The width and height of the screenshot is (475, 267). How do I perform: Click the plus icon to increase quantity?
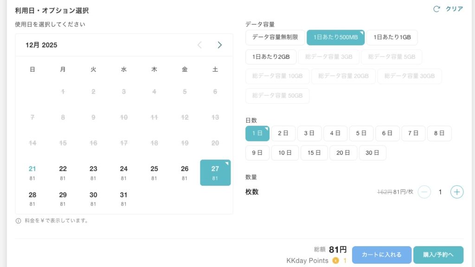click(x=457, y=191)
